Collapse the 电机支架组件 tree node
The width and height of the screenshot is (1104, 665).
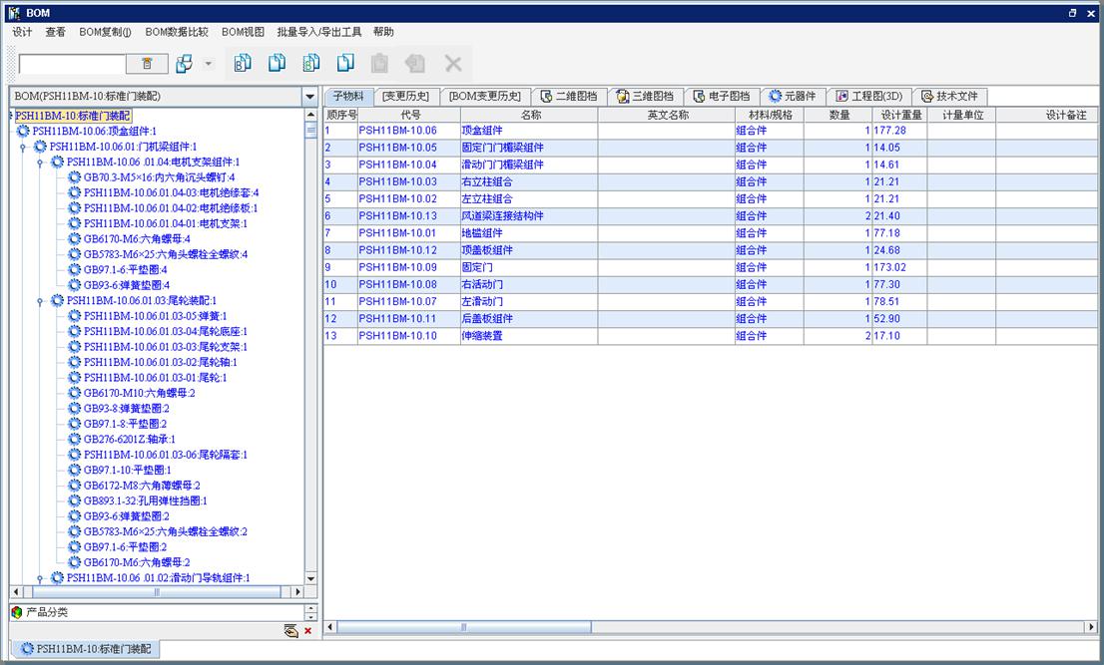40,162
